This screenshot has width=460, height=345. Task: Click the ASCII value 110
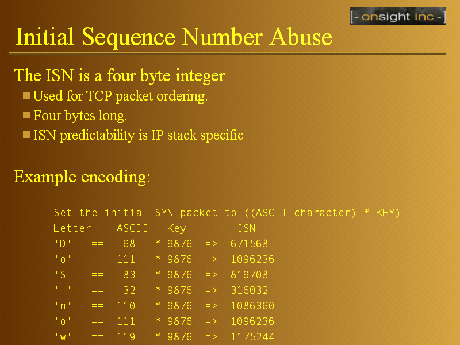point(126,306)
